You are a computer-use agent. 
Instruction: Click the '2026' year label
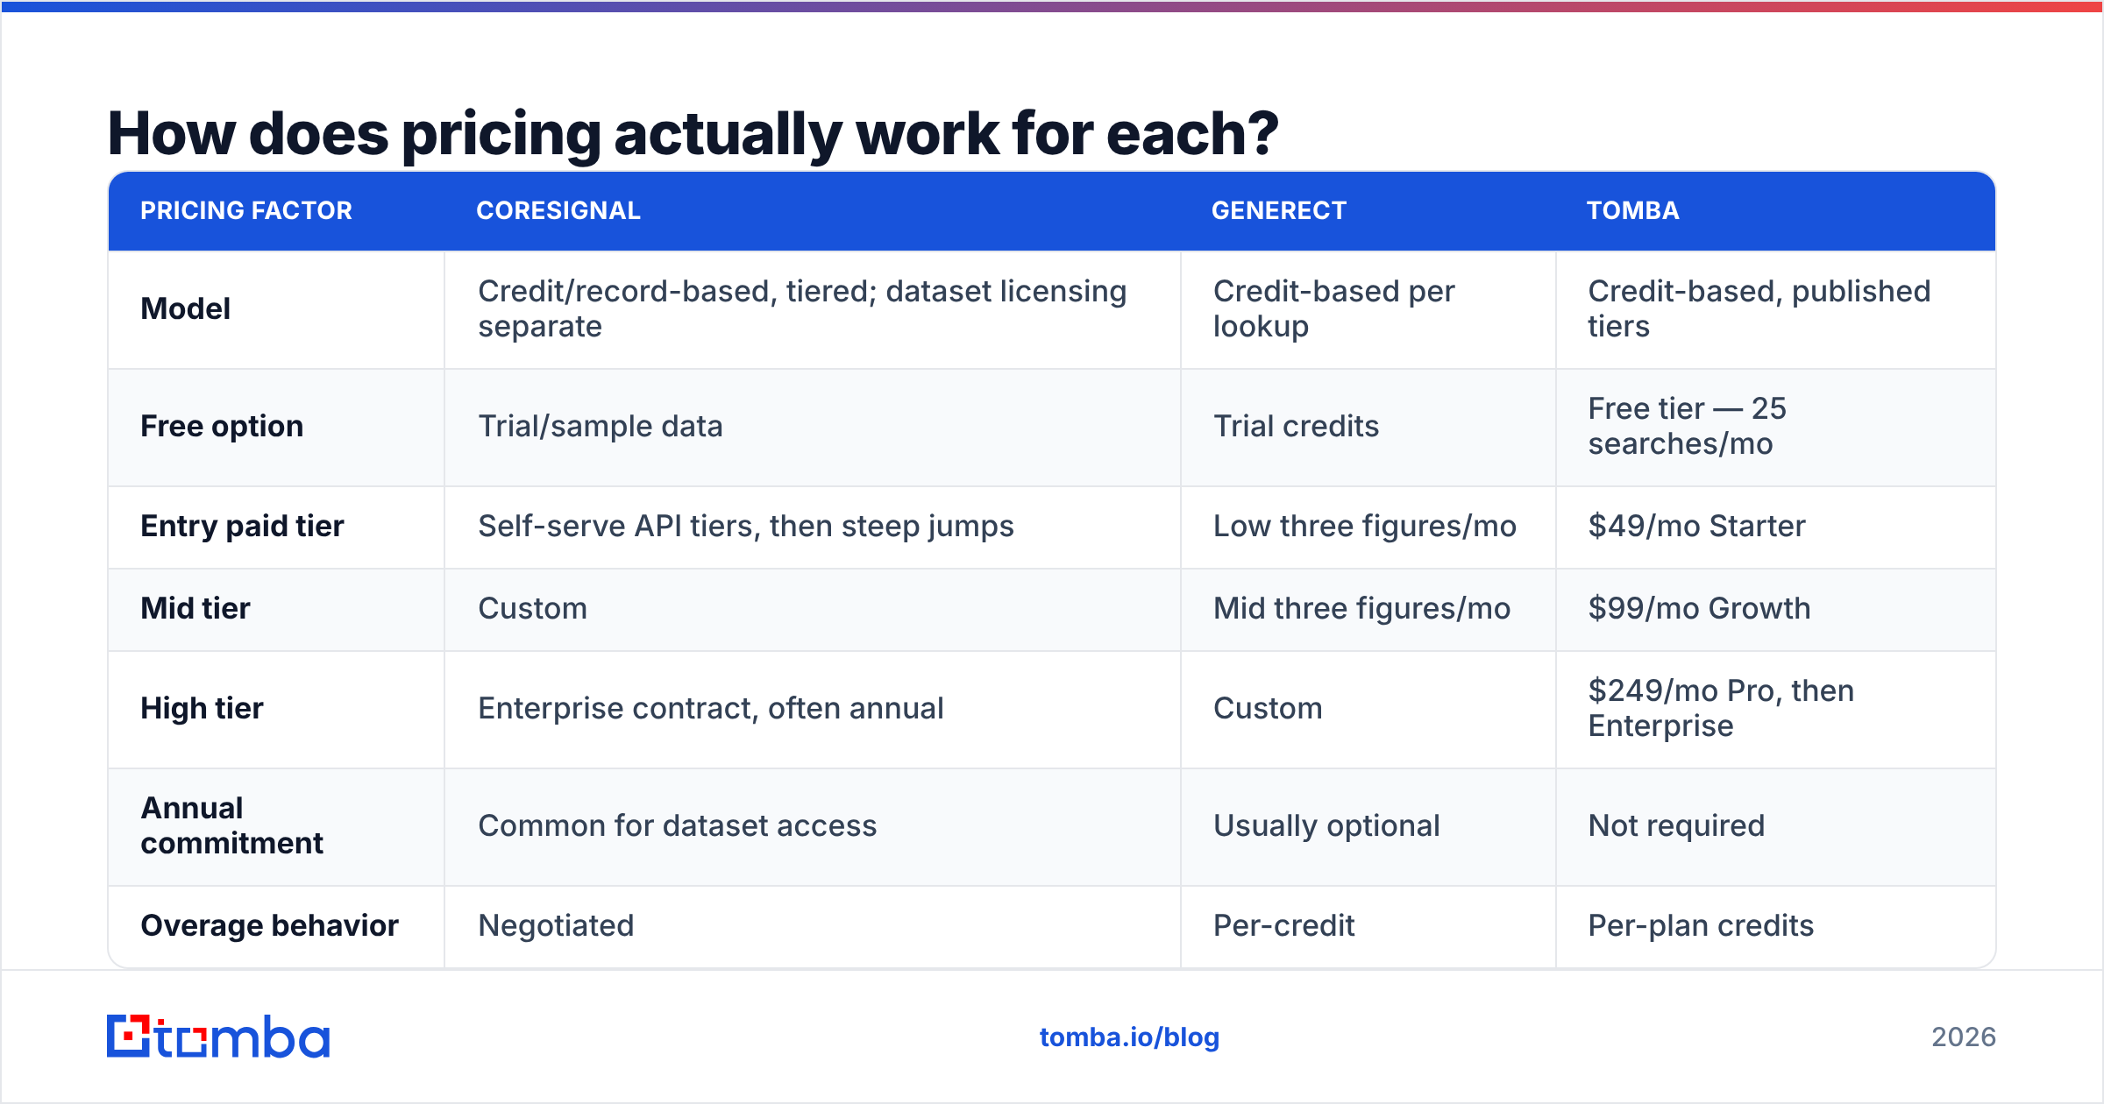coord(1964,1037)
